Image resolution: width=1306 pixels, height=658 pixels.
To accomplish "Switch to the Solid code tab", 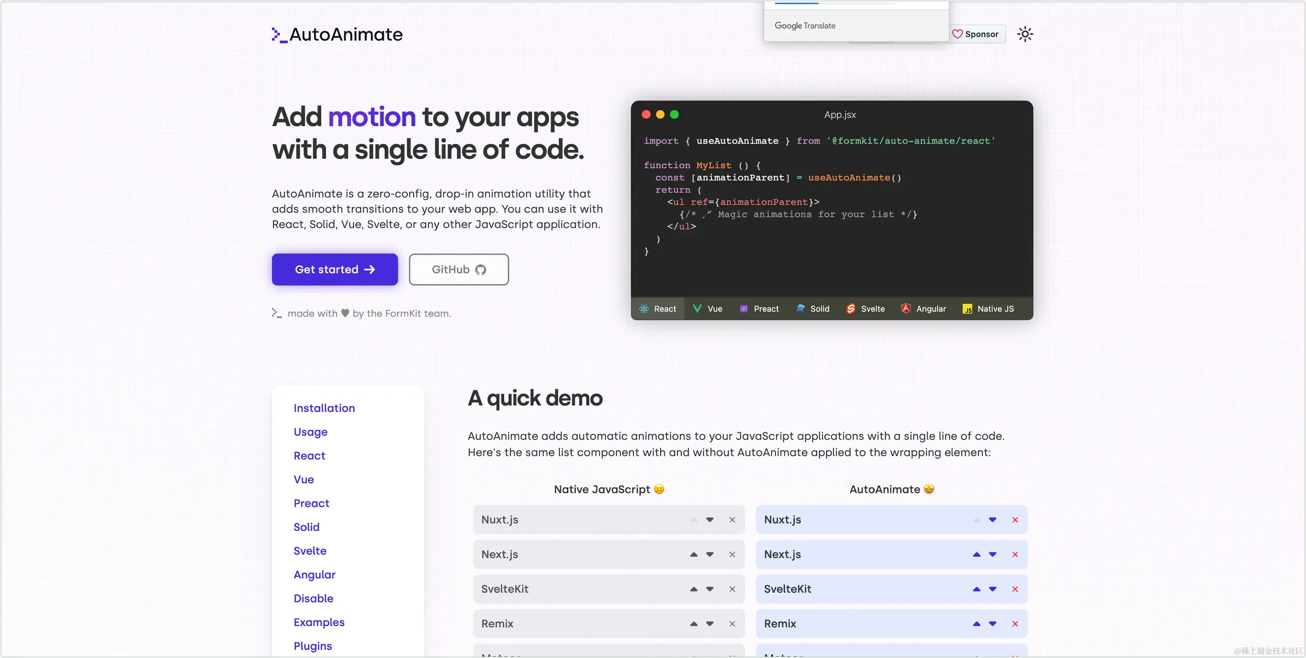I will pos(813,309).
